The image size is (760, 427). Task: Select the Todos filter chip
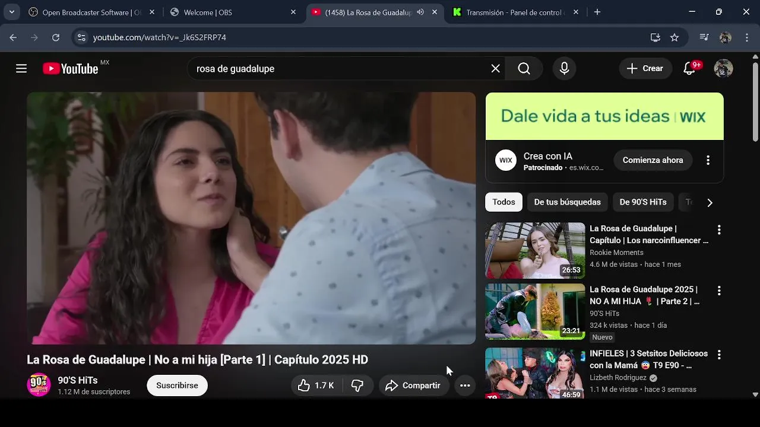[503, 202]
